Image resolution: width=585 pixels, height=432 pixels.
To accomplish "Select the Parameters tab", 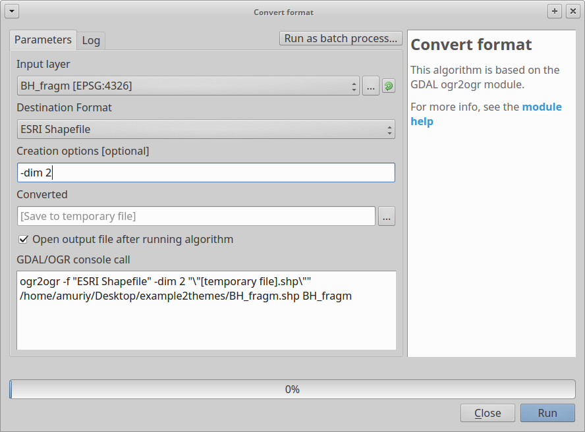I will [x=43, y=40].
